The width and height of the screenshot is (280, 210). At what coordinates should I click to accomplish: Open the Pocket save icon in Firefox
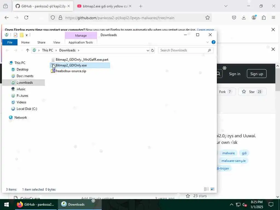coord(234,17)
